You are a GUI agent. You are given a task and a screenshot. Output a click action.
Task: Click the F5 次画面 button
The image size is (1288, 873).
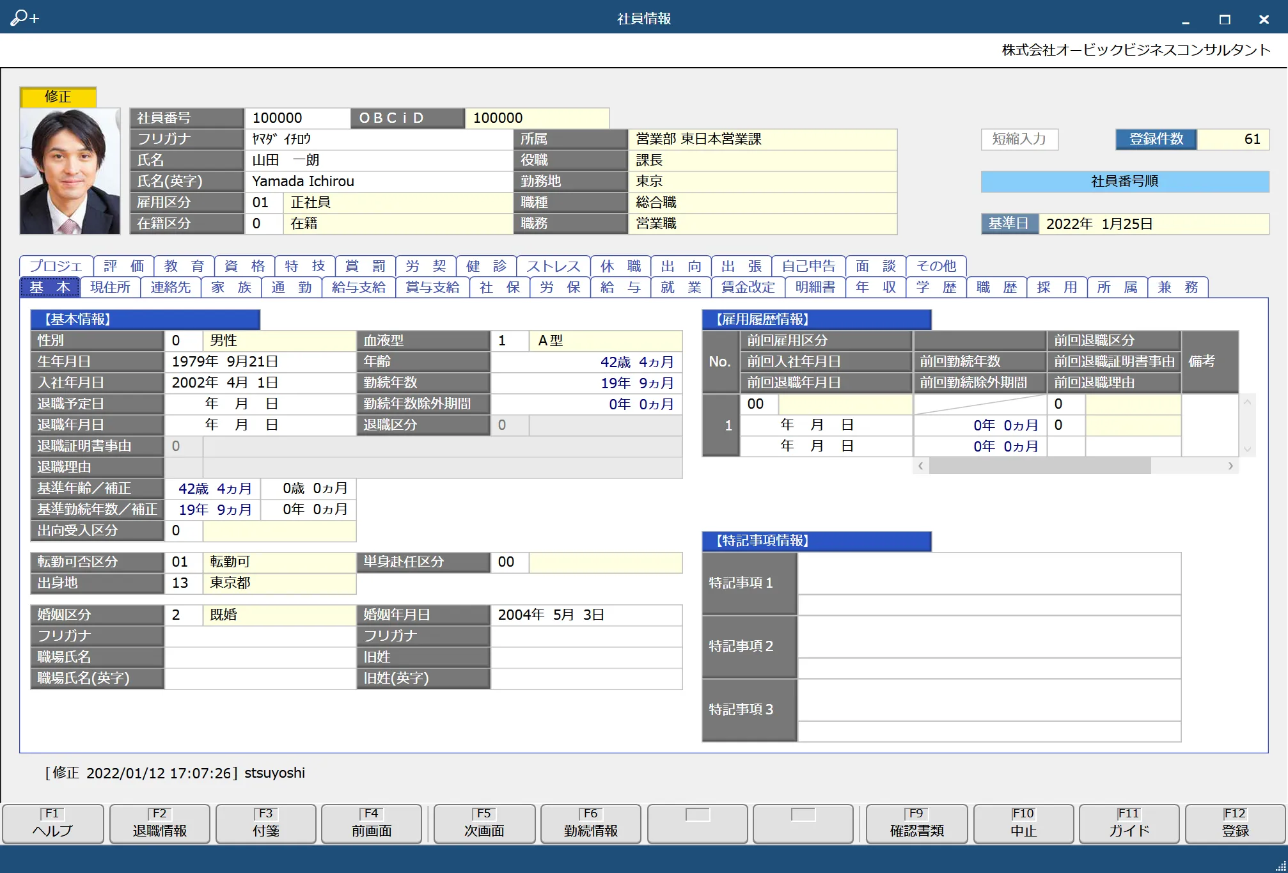pyautogui.click(x=484, y=824)
